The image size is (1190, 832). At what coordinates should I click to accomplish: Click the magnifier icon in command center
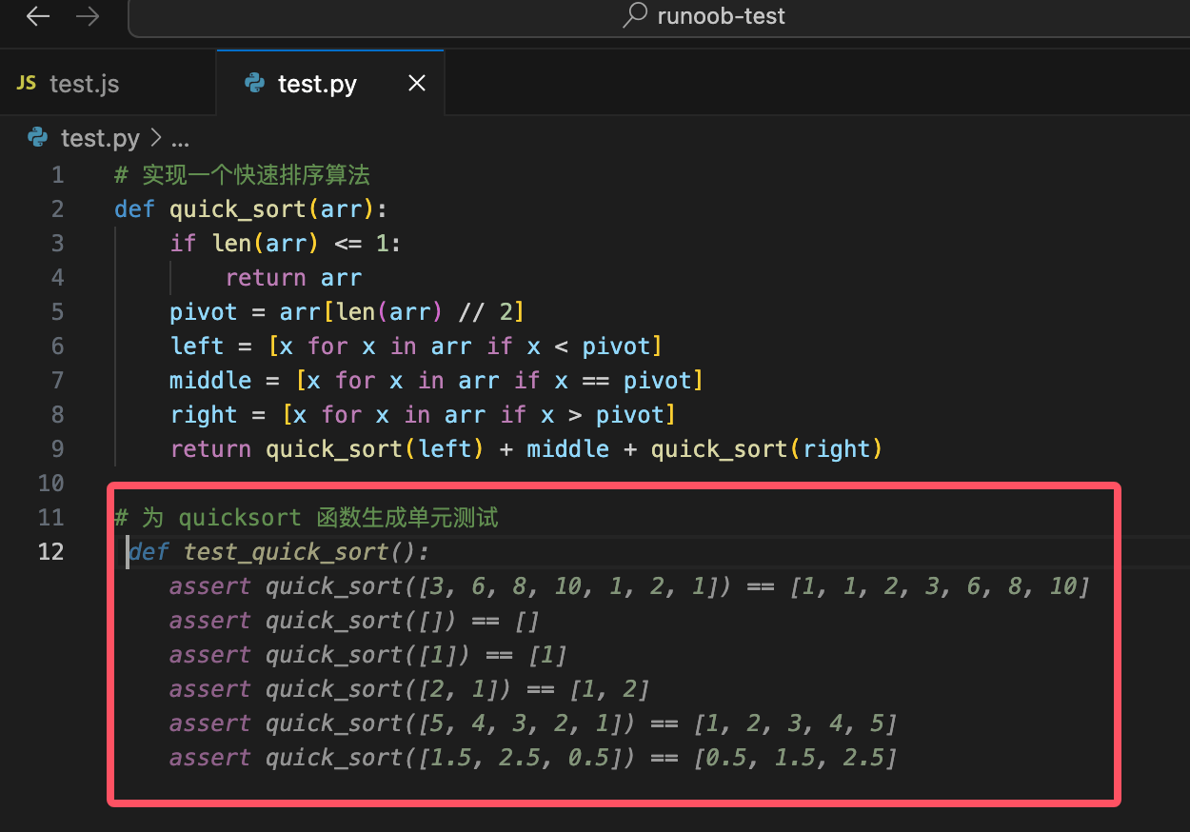tap(635, 16)
